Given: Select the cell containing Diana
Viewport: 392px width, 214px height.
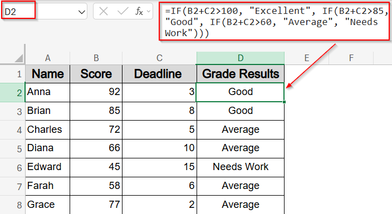Looking at the screenshot, I should (x=47, y=148).
